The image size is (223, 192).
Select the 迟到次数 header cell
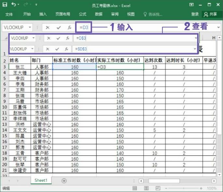point(155,60)
